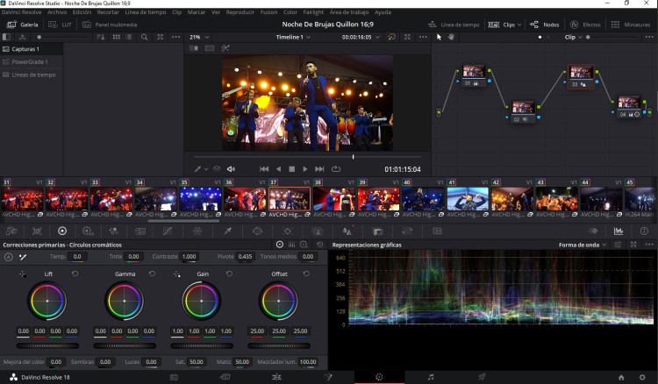
Task: Open the Qualifier eyedropper palette
Action: 228,231
